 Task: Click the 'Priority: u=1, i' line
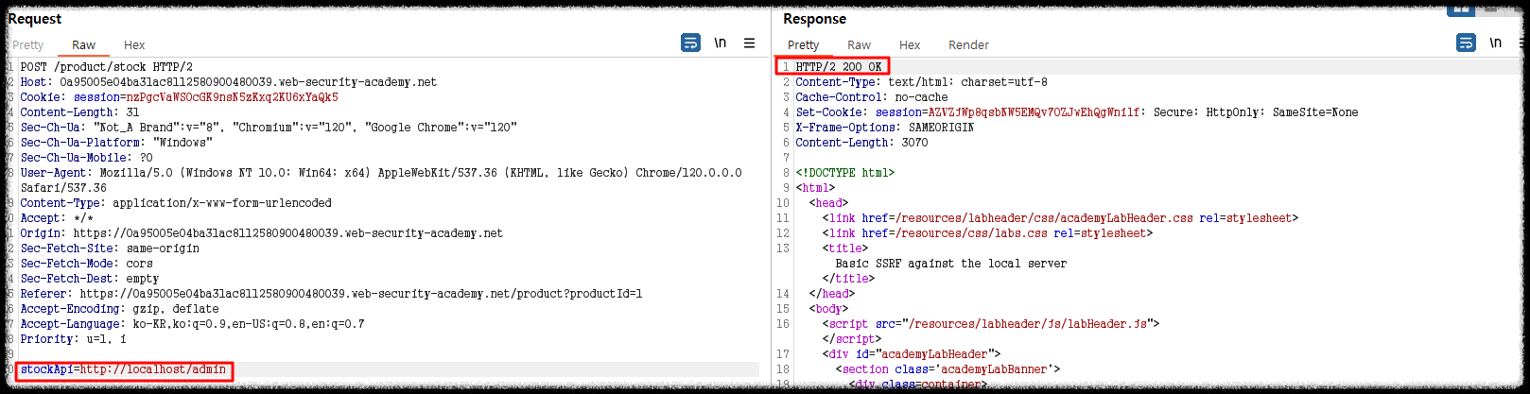74,339
